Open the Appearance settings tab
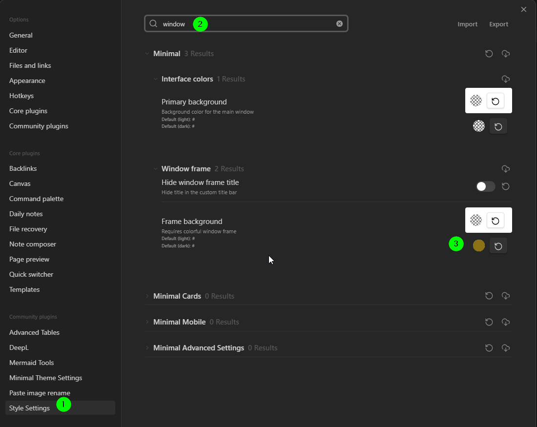Viewport: 537px width, 427px height. click(27, 81)
